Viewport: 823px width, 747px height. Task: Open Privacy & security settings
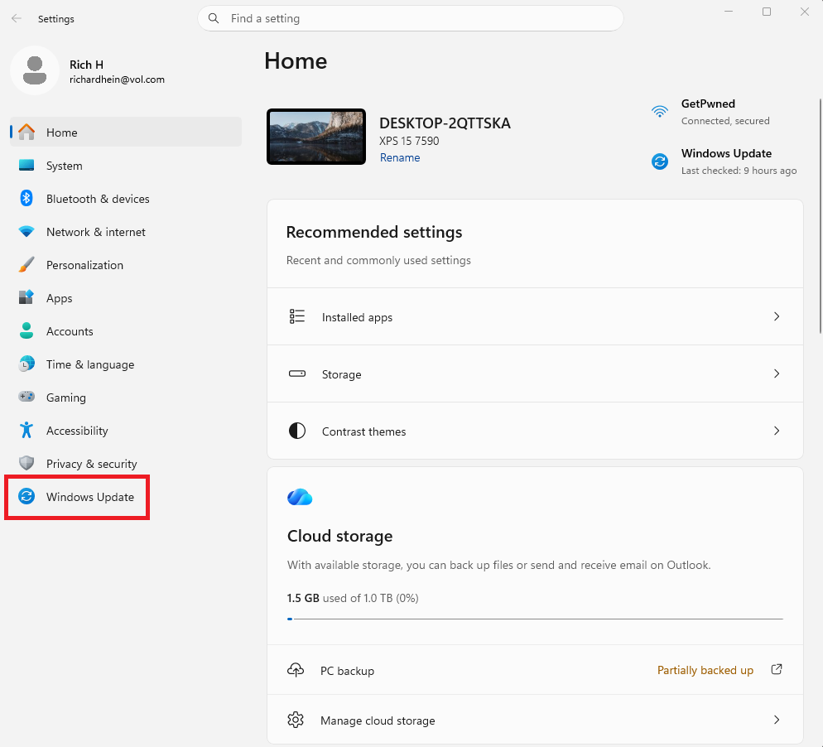pos(126,463)
